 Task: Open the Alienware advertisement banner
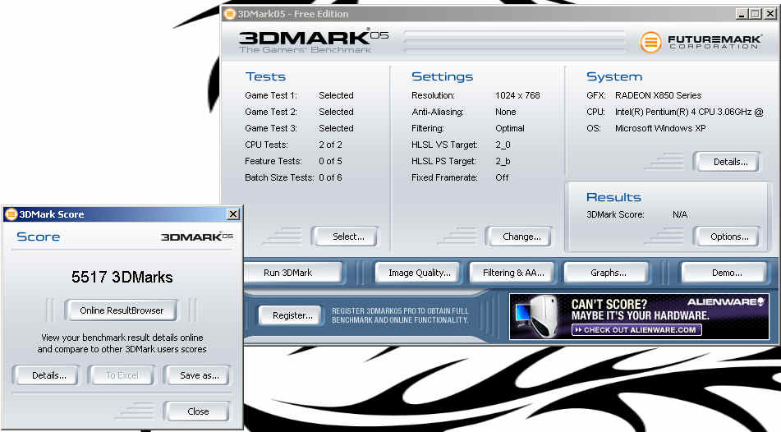[x=639, y=316]
